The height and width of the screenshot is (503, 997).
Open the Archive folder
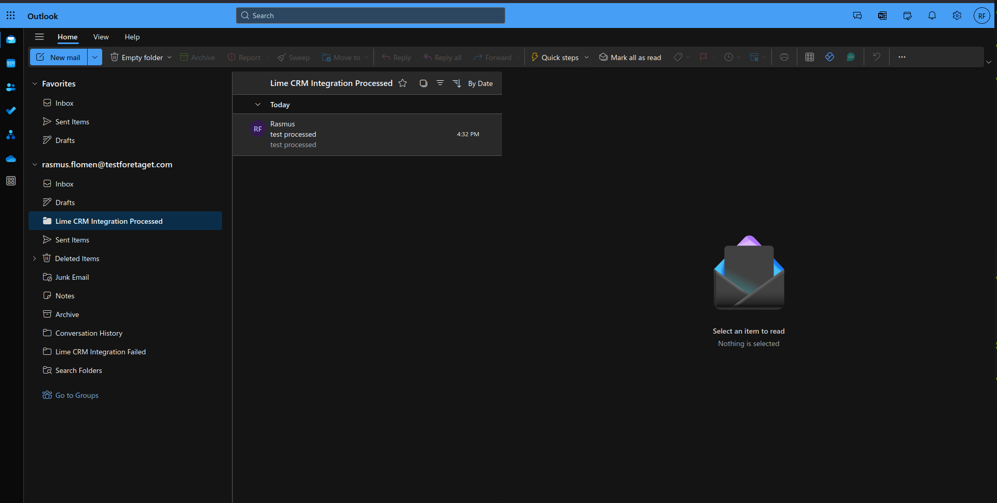(126, 314)
